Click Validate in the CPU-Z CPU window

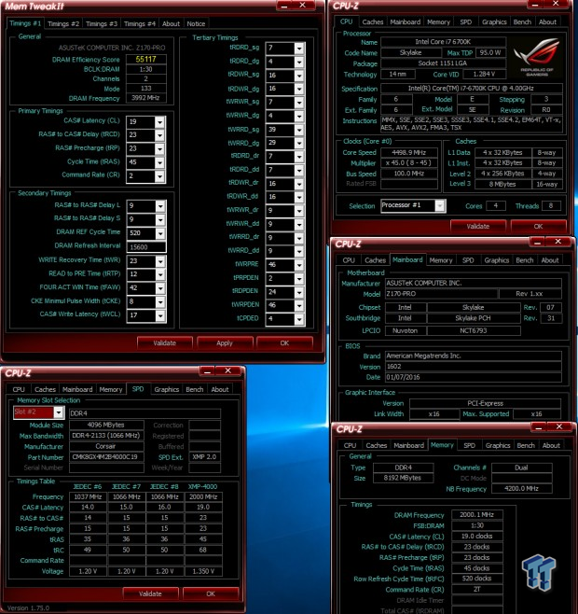click(478, 227)
